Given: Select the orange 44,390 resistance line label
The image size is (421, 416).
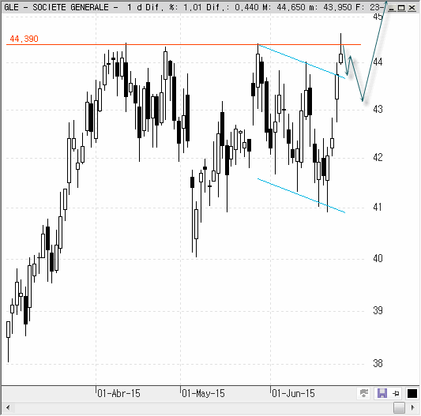Looking at the screenshot, I should (x=24, y=39).
